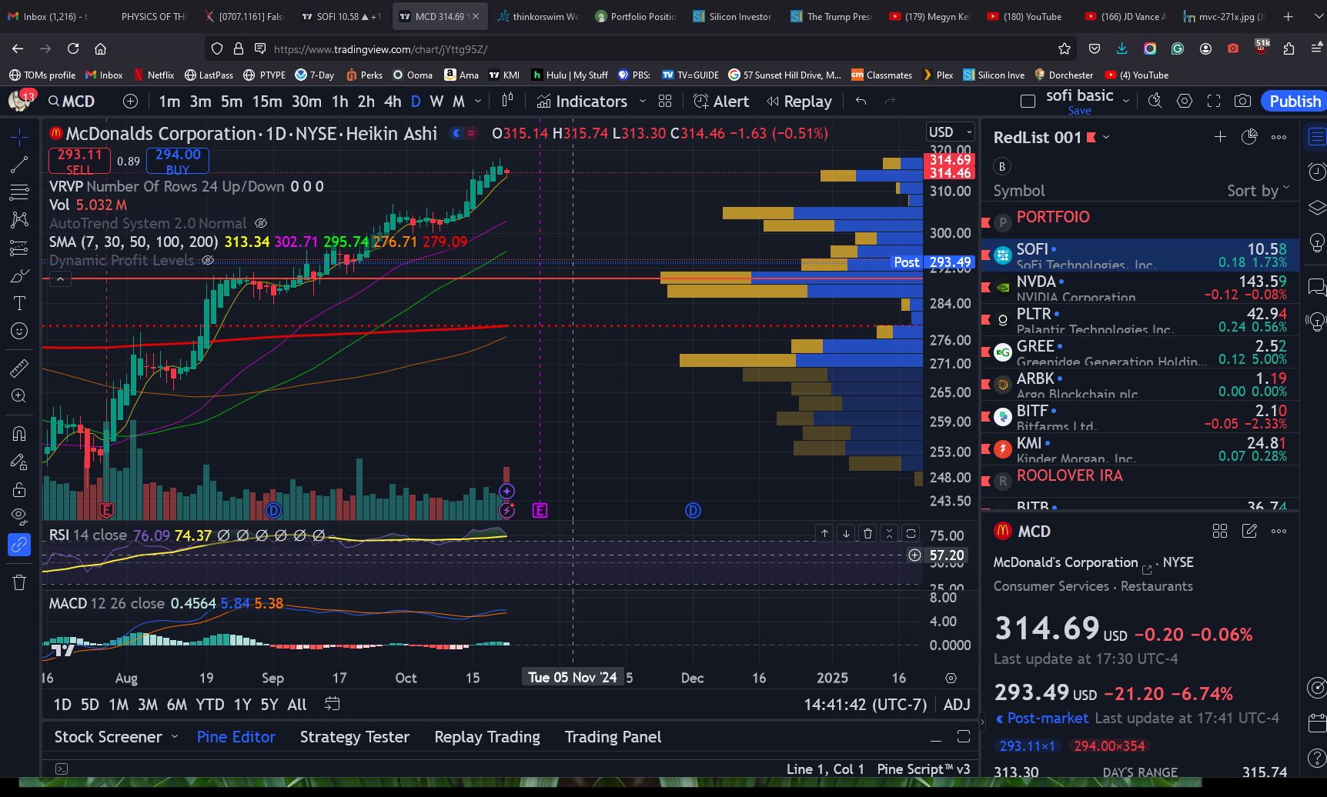Open watchlist more options menu
This screenshot has height=797, width=1327.
click(1279, 137)
